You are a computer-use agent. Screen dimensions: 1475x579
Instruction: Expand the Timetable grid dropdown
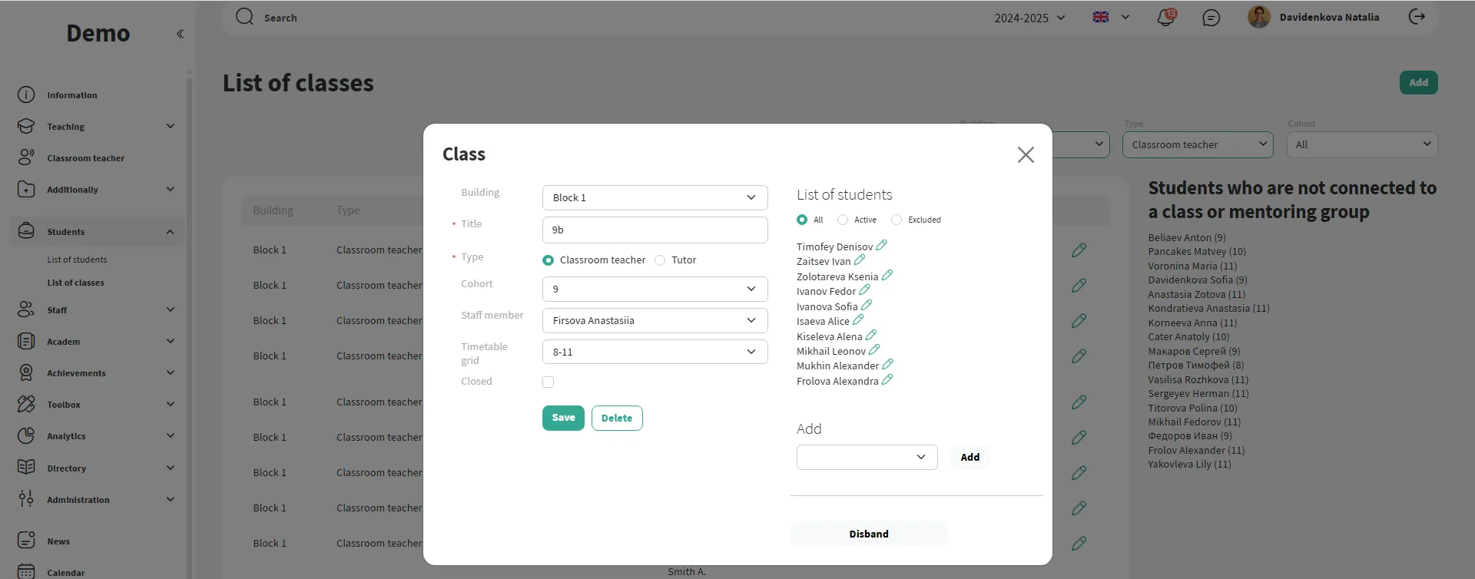(655, 352)
